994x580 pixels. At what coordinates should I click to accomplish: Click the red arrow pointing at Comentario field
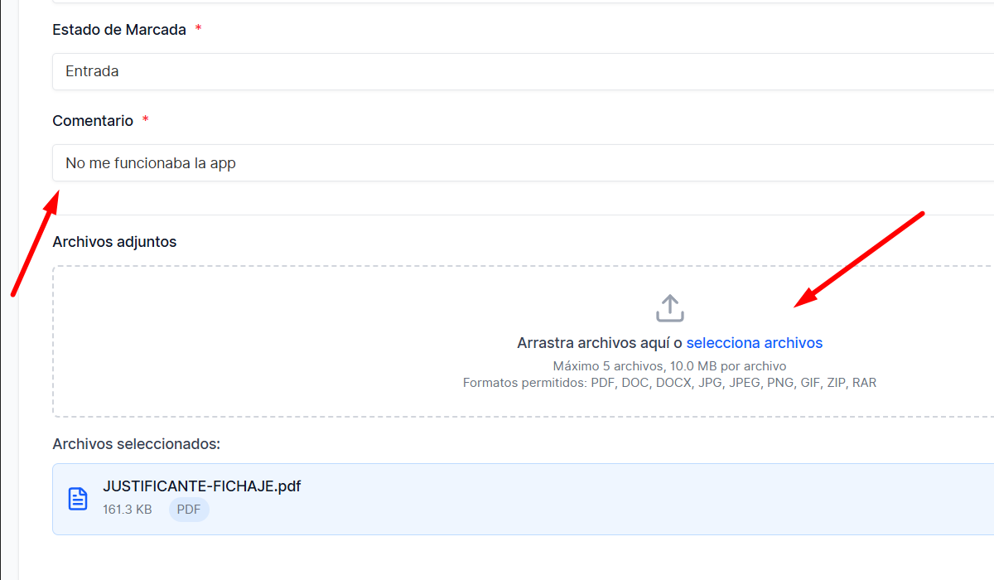(35, 242)
